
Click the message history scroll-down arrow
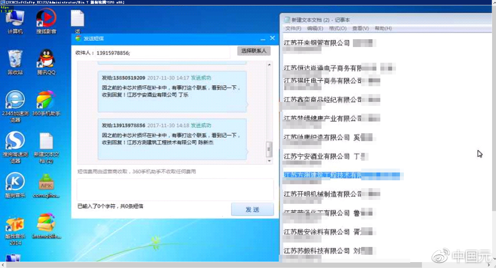point(269,161)
